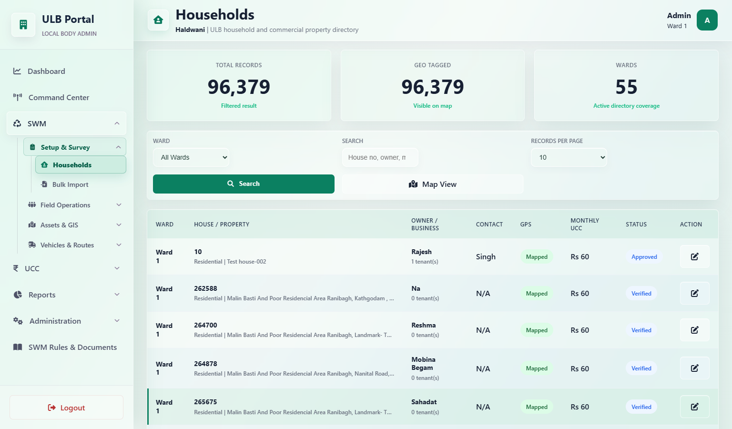The image size is (732, 429).
Task: Click the Mapped GPS badge for house 262588
Action: pyautogui.click(x=537, y=294)
